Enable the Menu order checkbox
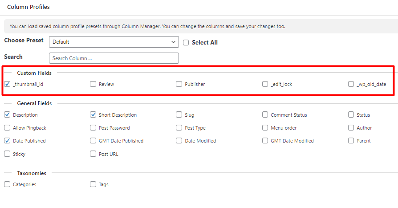 tap(265, 128)
